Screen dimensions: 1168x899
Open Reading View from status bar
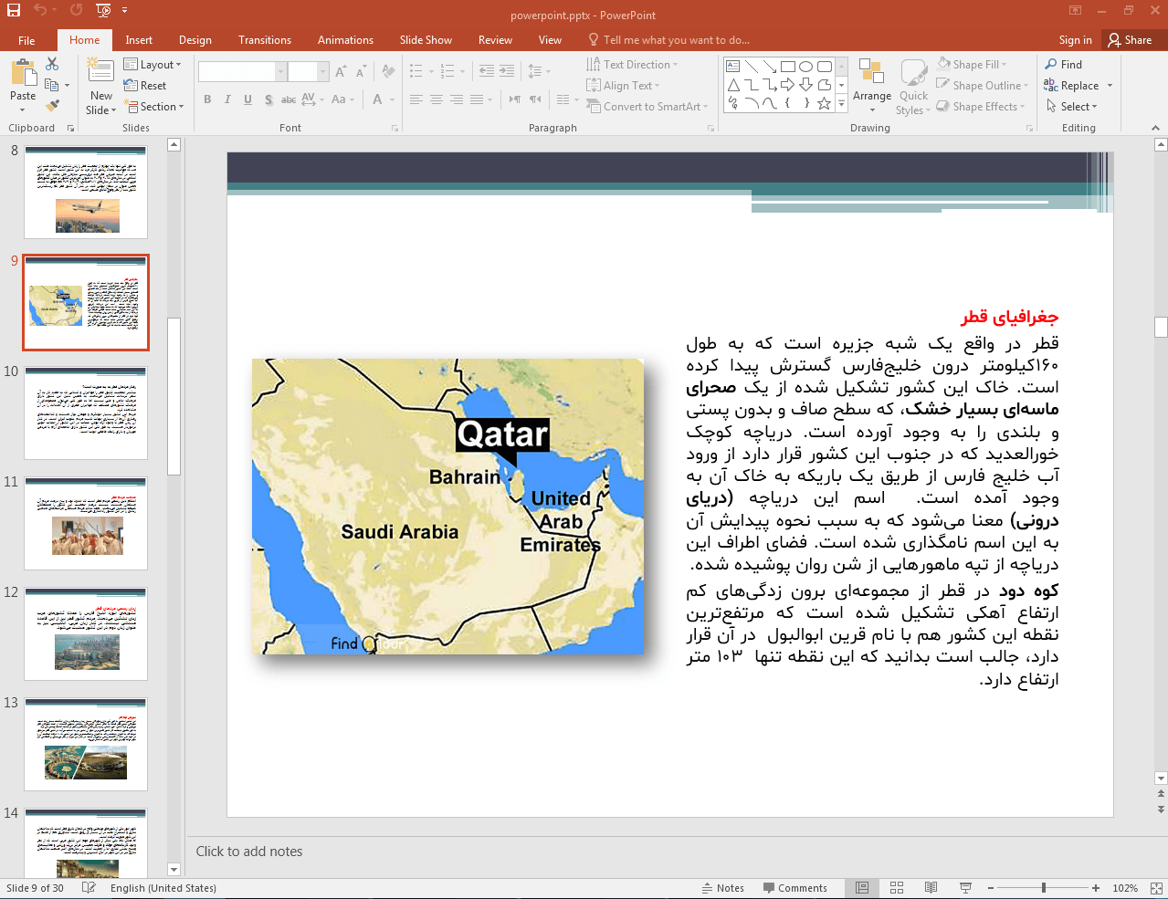(931, 888)
